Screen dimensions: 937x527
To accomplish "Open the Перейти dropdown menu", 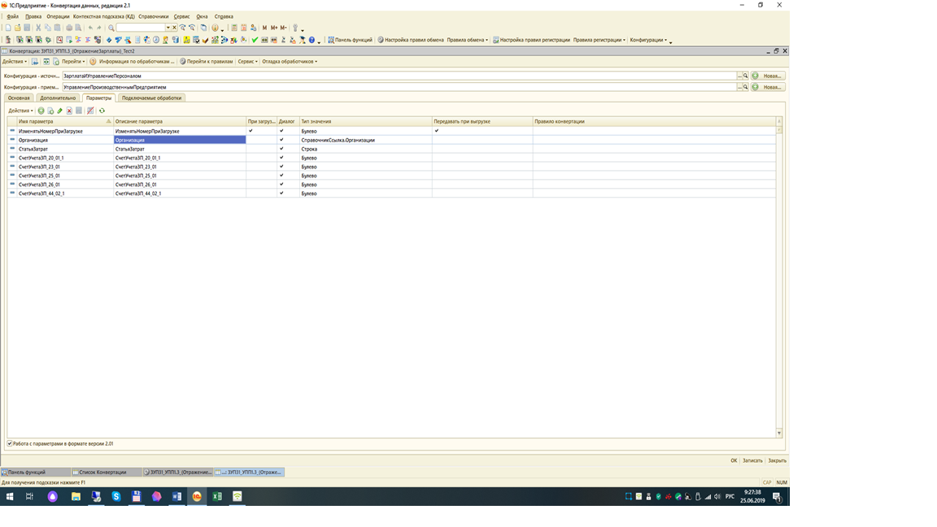I will (73, 62).
